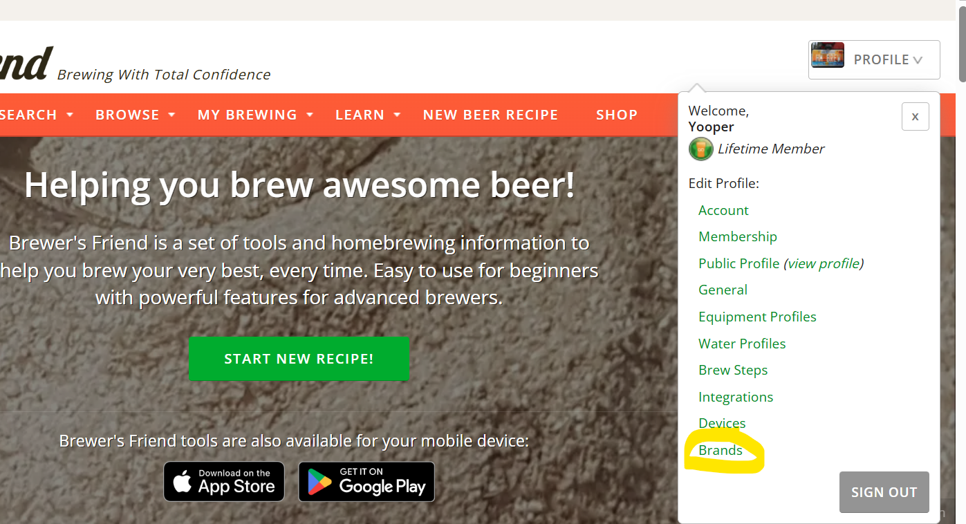
Task: Click the view profile link
Action: pyautogui.click(x=823, y=263)
